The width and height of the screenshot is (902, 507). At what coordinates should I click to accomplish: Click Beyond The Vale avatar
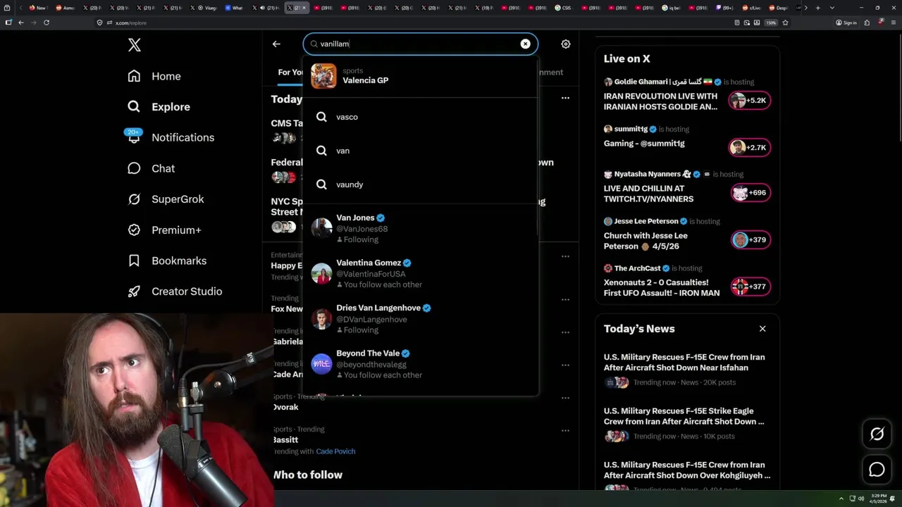[x=321, y=363]
